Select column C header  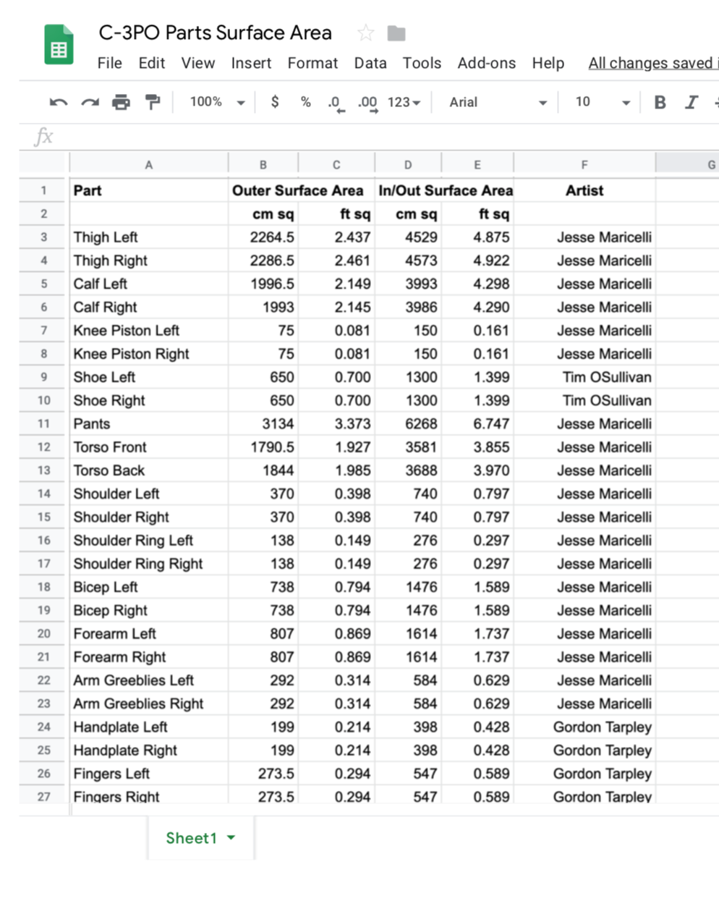(336, 164)
